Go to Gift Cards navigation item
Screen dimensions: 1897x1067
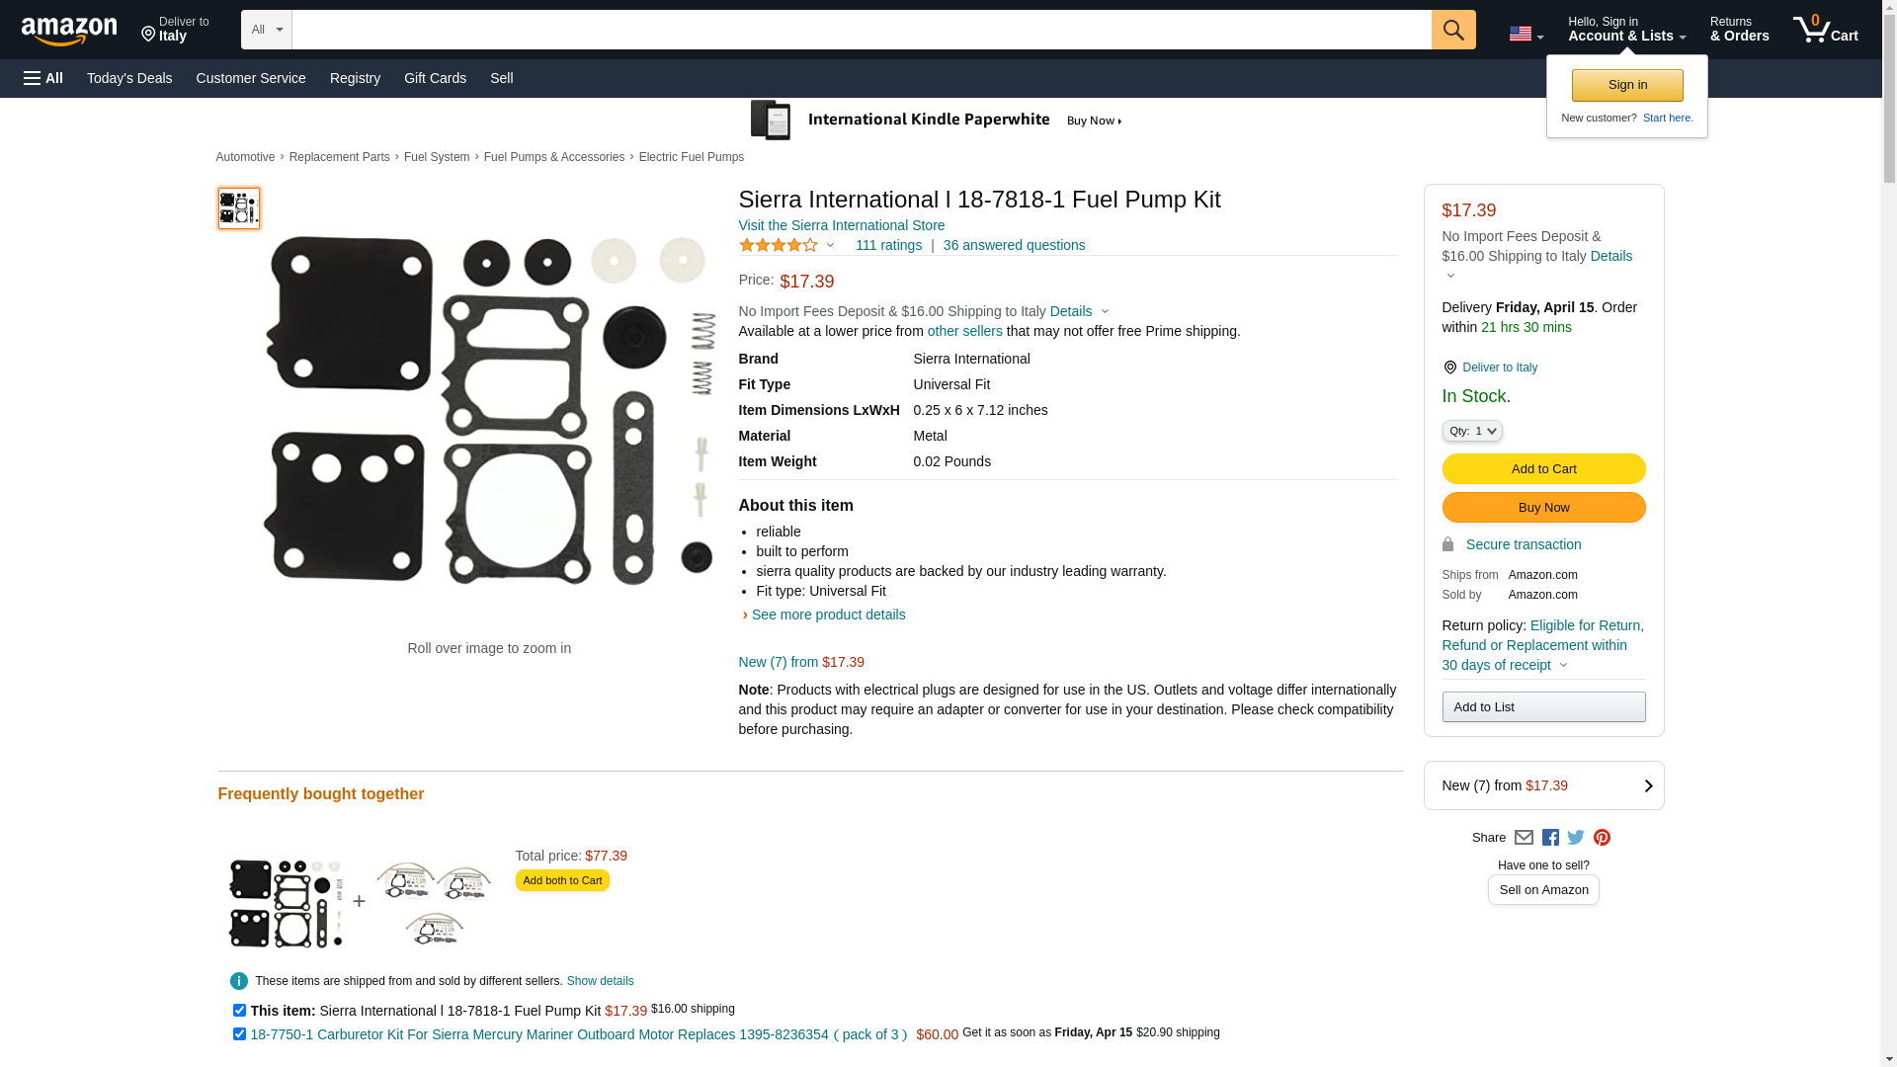(435, 78)
